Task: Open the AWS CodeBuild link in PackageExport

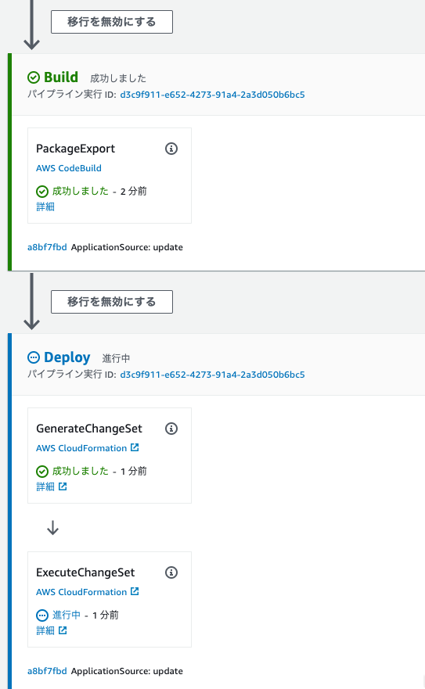Action: [x=69, y=168]
